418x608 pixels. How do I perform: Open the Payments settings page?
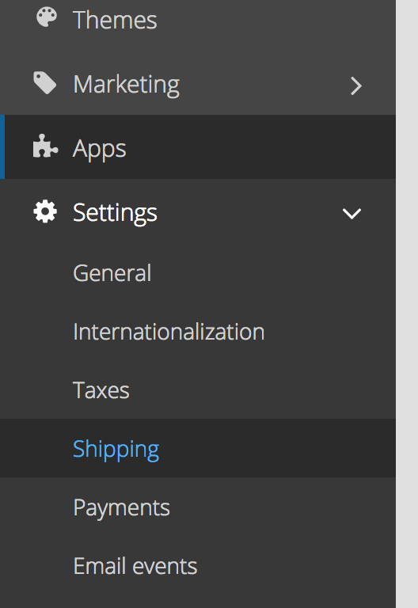click(121, 508)
